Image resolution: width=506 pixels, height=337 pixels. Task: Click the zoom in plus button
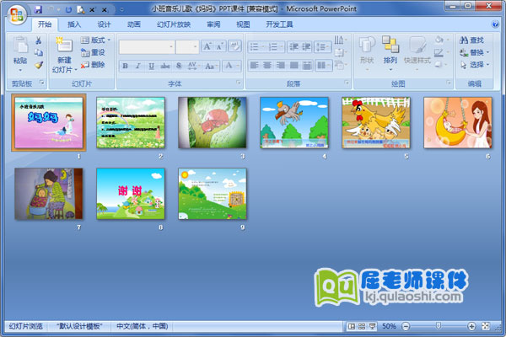[x=471, y=326]
